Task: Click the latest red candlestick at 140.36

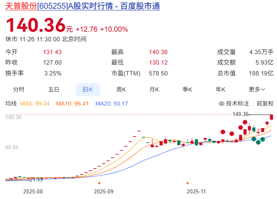Action: click(x=272, y=117)
